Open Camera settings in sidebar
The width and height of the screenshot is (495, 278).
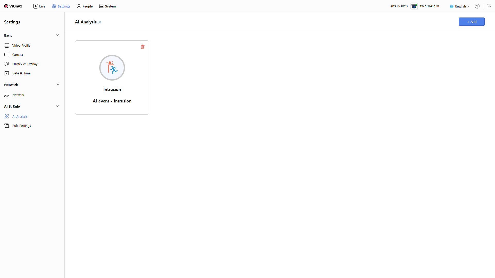[18, 55]
